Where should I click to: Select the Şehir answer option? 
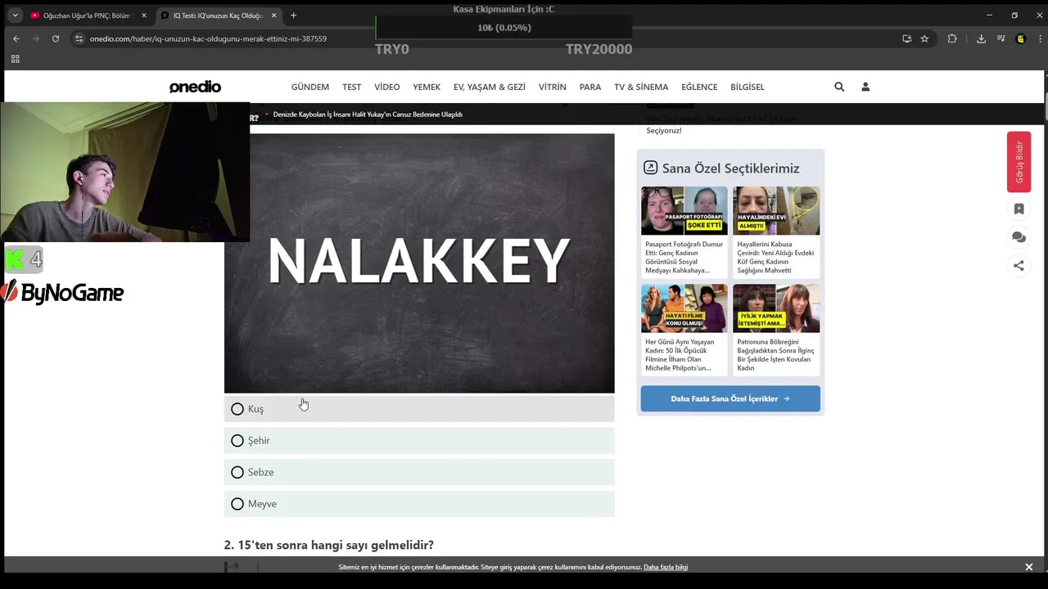click(419, 440)
